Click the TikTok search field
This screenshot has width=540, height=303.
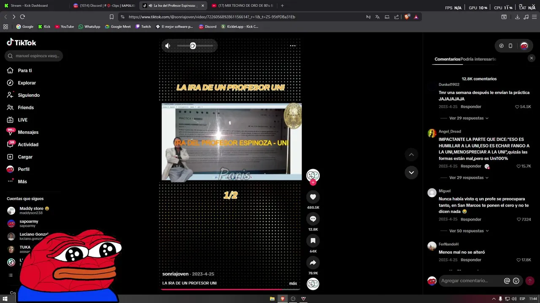coord(34,56)
